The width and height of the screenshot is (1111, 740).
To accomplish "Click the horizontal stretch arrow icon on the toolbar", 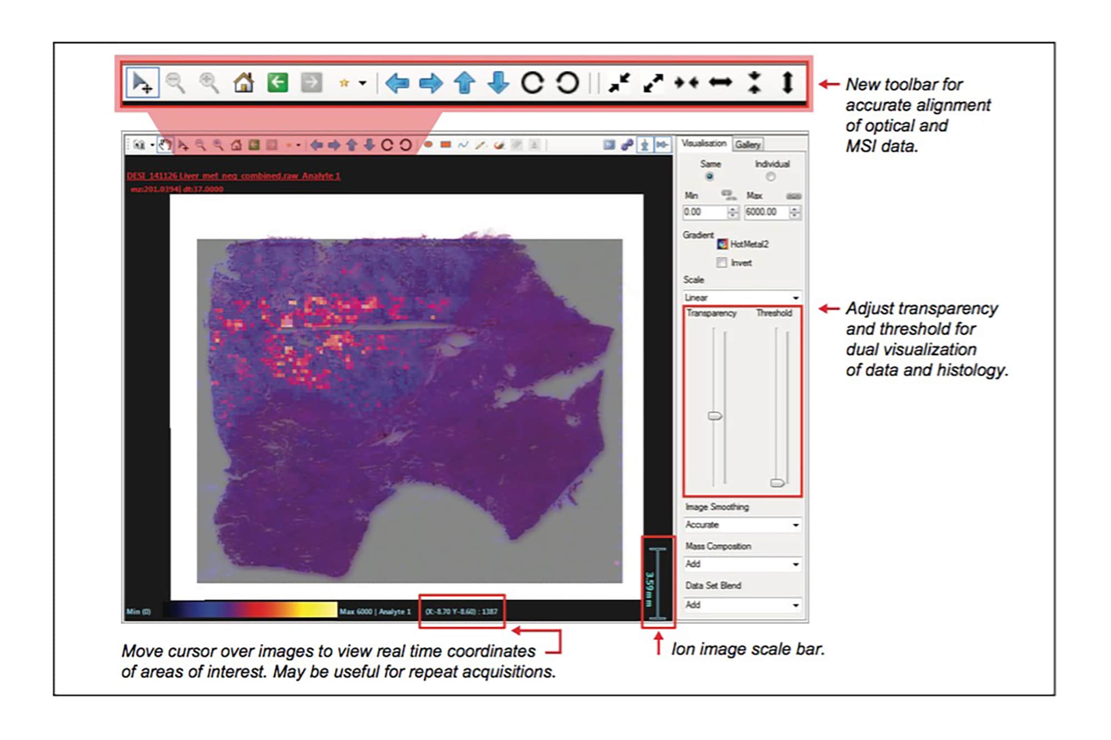I will coord(720,83).
